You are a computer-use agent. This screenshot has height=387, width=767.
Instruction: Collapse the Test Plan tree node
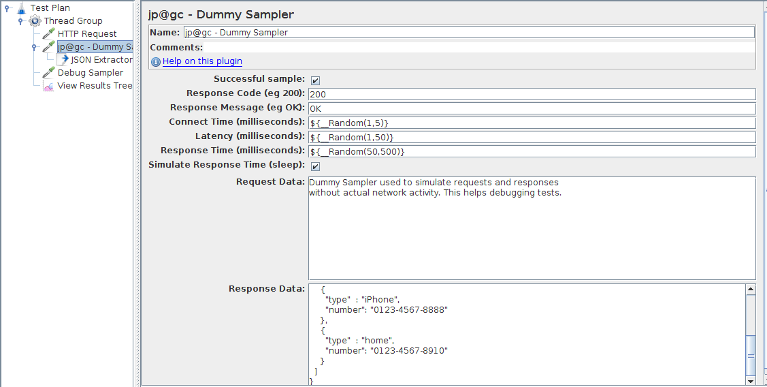[x=7, y=8]
